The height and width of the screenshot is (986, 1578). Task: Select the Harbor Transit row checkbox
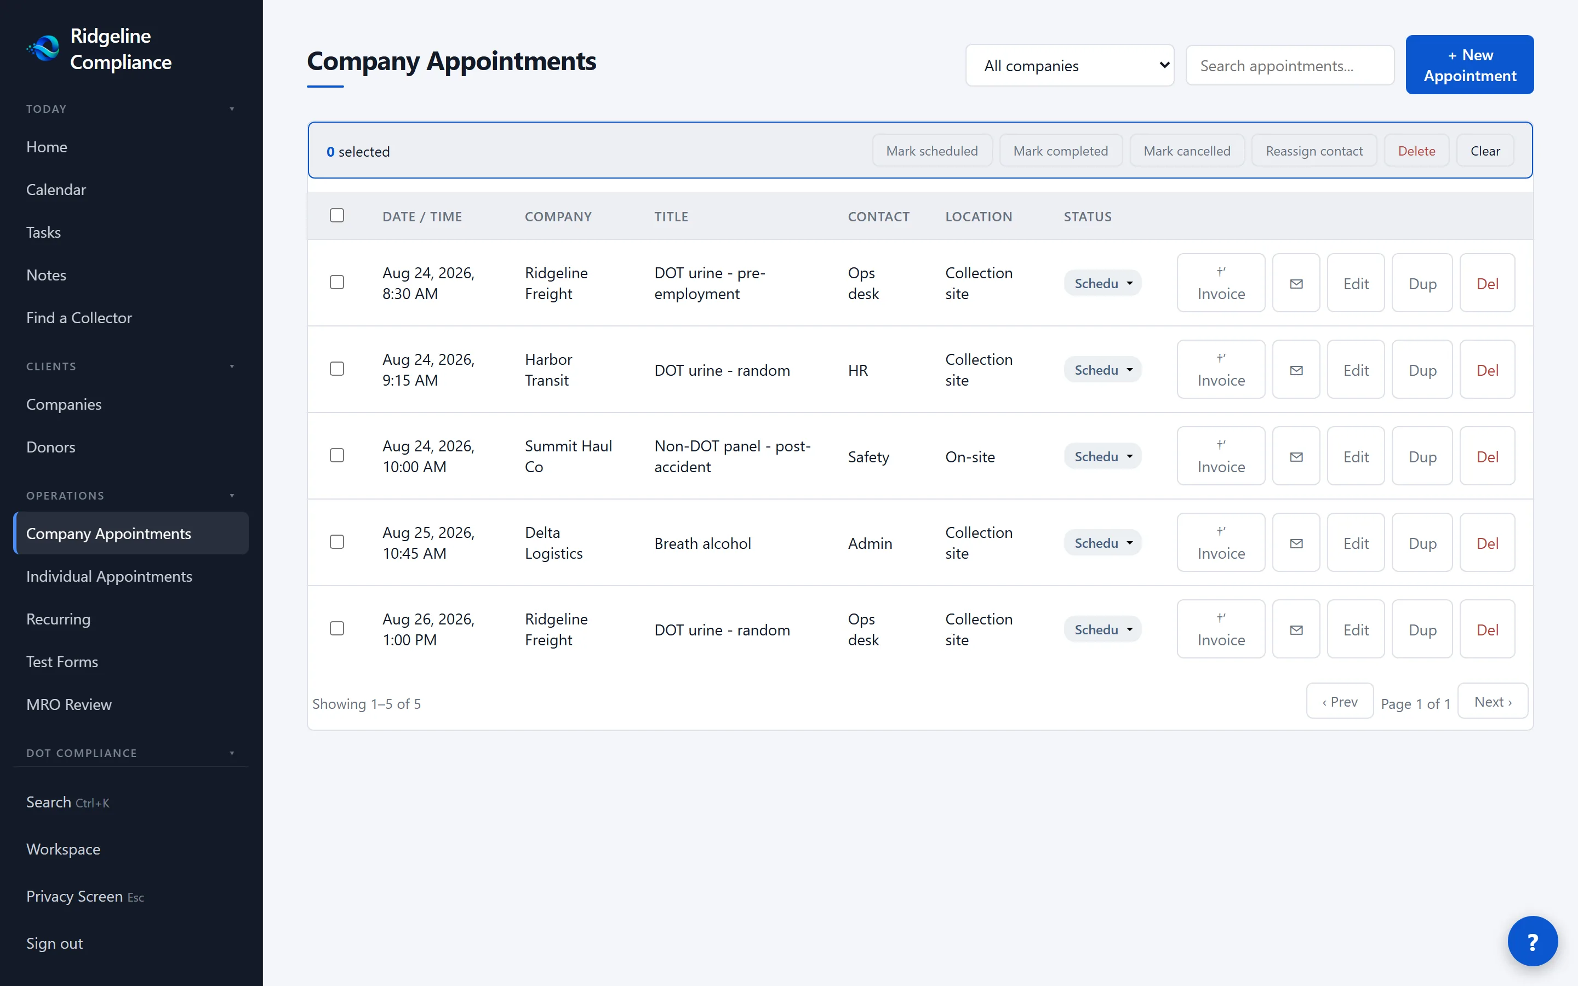(x=337, y=369)
